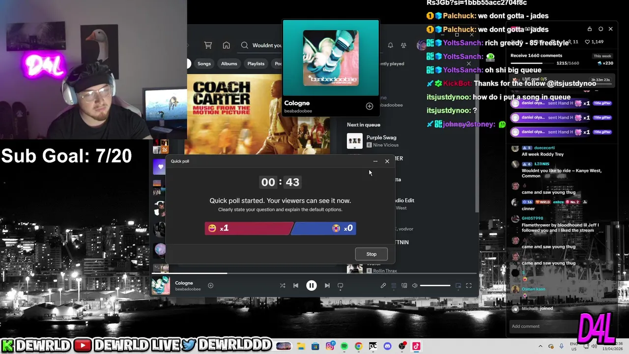The width and height of the screenshot is (629, 354).
Task: Open File Explorer from the taskbar
Action: click(301, 346)
